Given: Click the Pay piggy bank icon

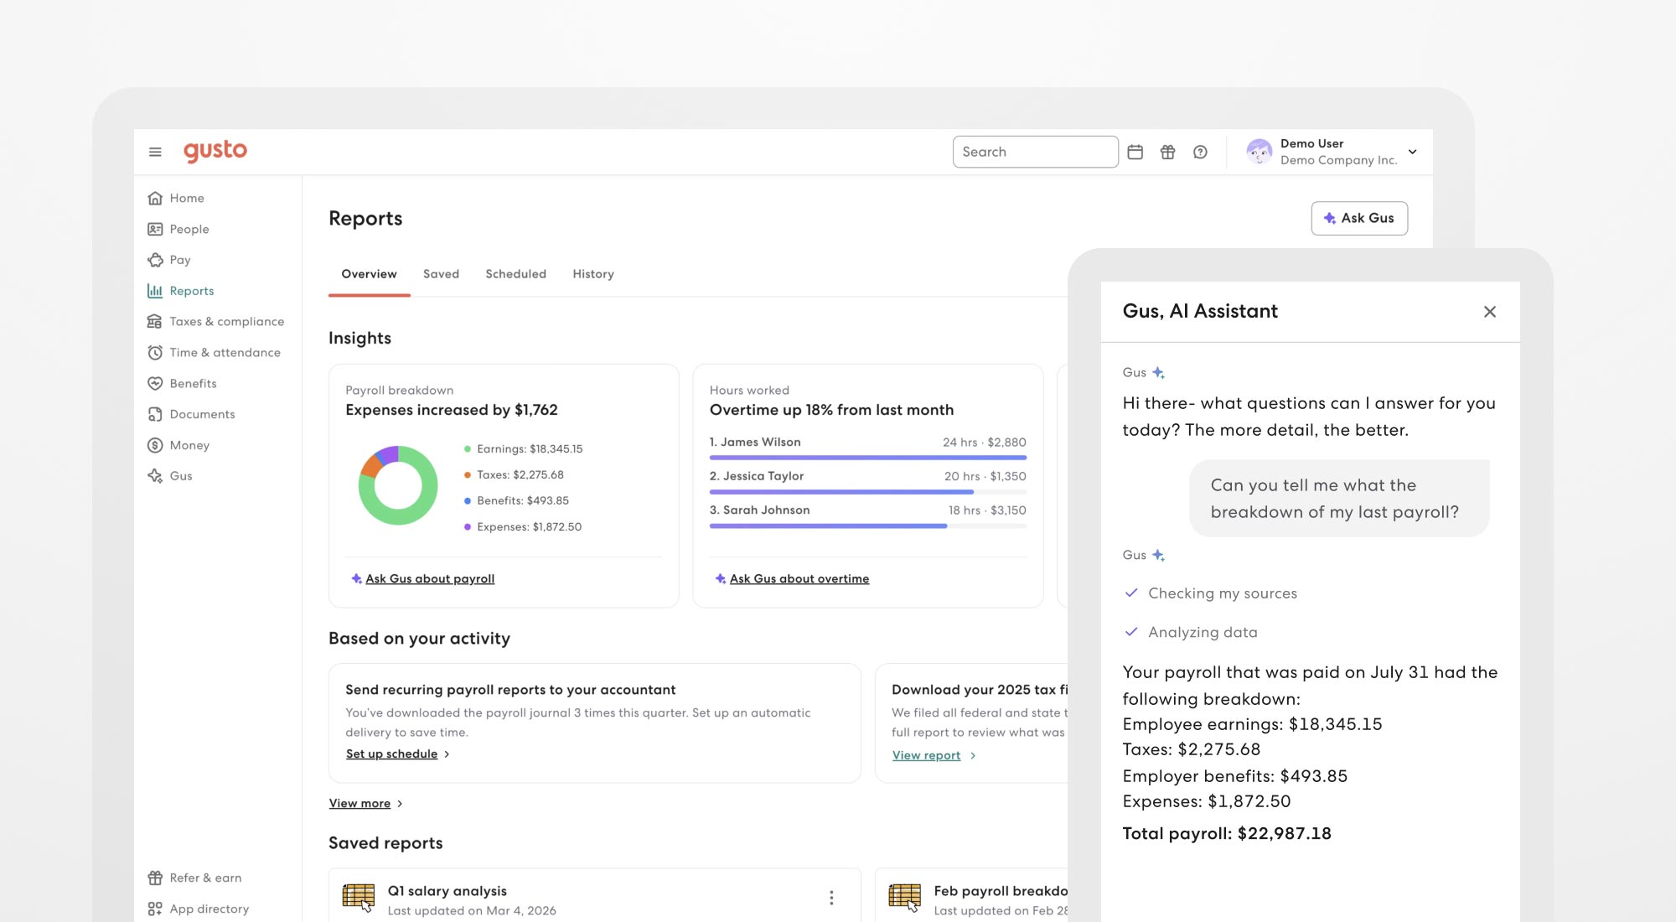Looking at the screenshot, I should click(x=155, y=260).
